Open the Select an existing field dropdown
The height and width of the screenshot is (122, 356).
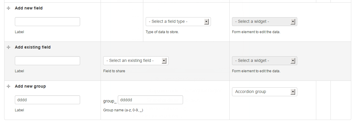(136, 61)
